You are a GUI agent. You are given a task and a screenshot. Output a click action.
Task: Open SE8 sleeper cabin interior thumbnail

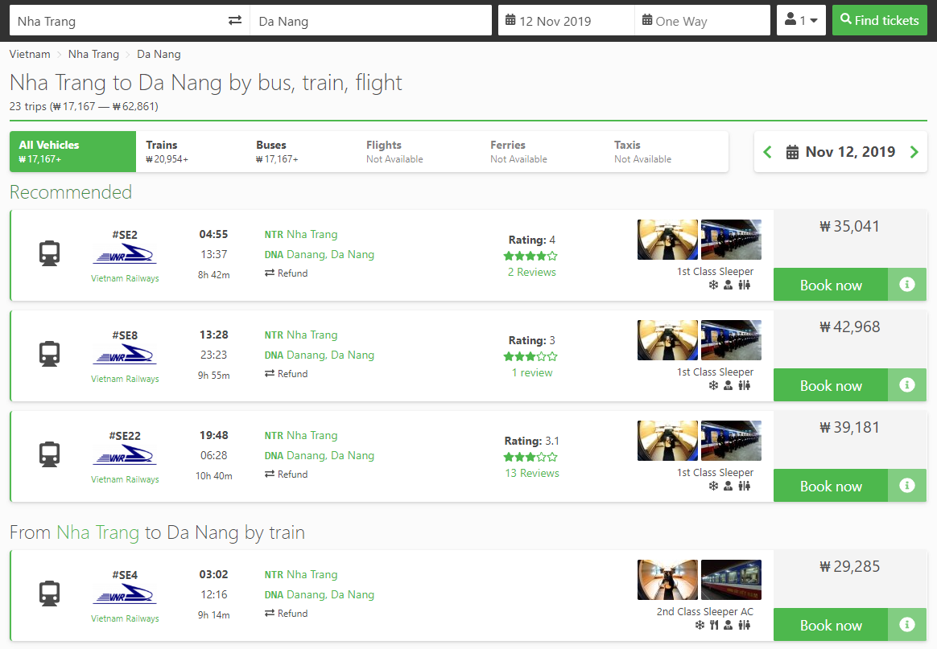coord(667,340)
